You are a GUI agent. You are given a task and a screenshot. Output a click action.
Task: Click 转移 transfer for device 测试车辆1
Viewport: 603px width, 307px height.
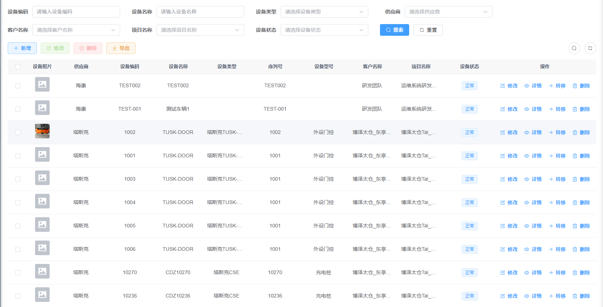point(557,109)
